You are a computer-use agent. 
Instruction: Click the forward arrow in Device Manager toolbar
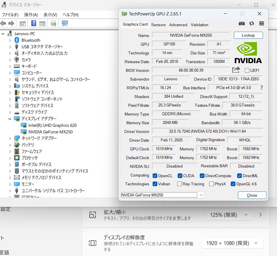(11, 23)
